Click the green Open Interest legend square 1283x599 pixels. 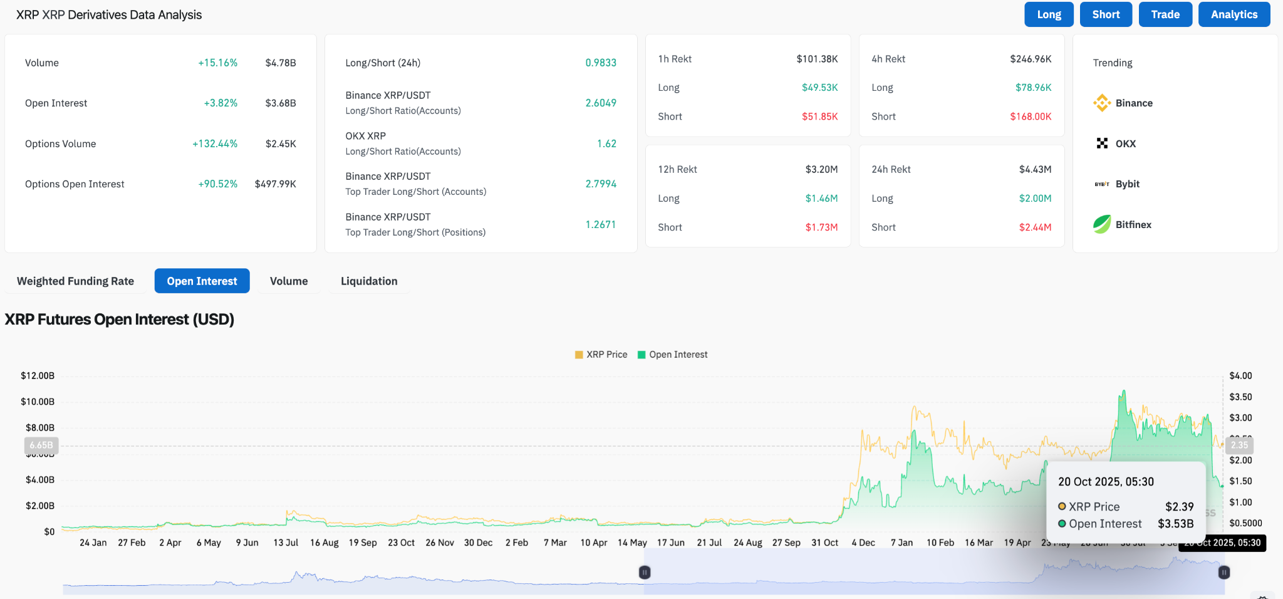click(x=641, y=355)
